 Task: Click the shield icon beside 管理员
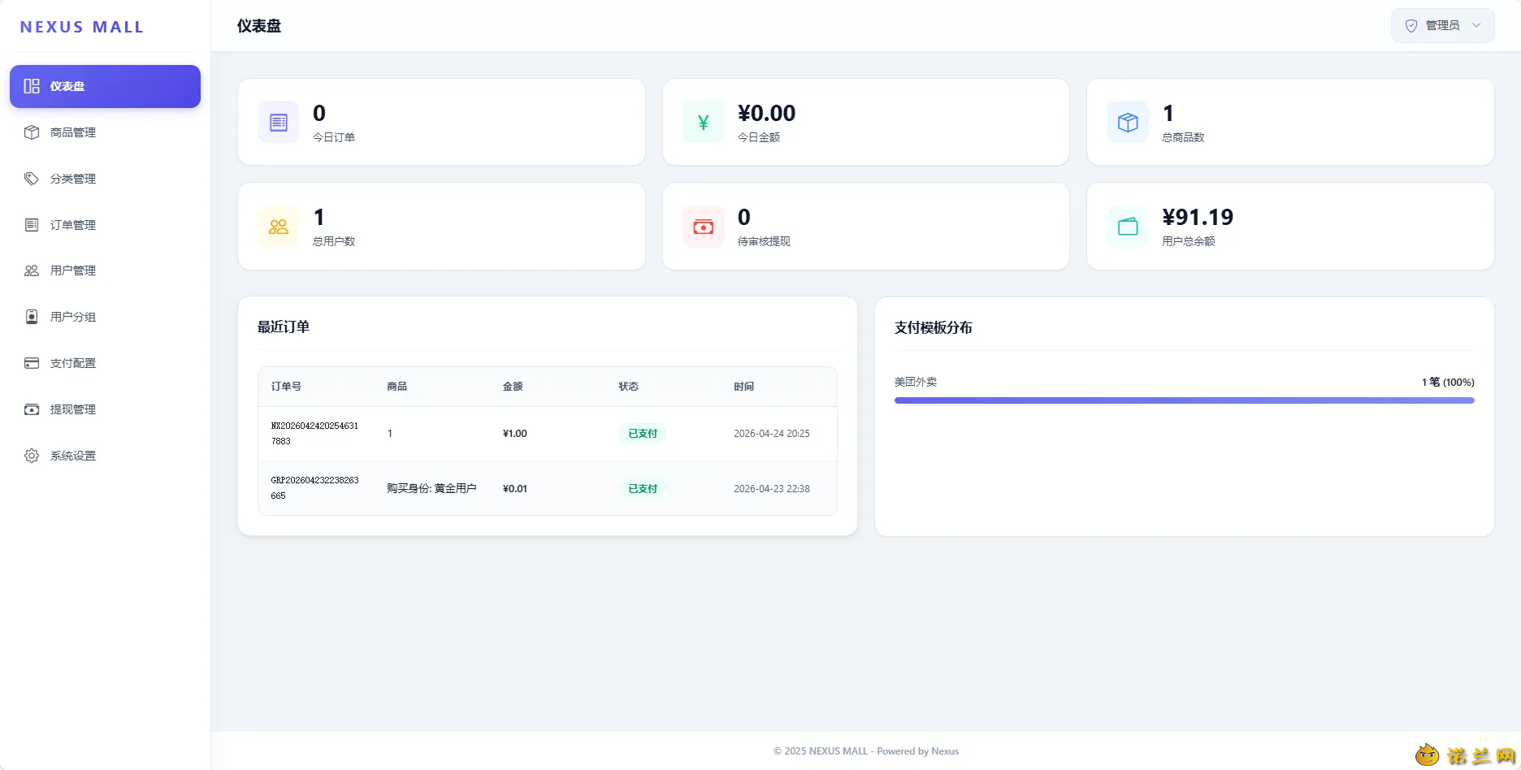[x=1411, y=26]
